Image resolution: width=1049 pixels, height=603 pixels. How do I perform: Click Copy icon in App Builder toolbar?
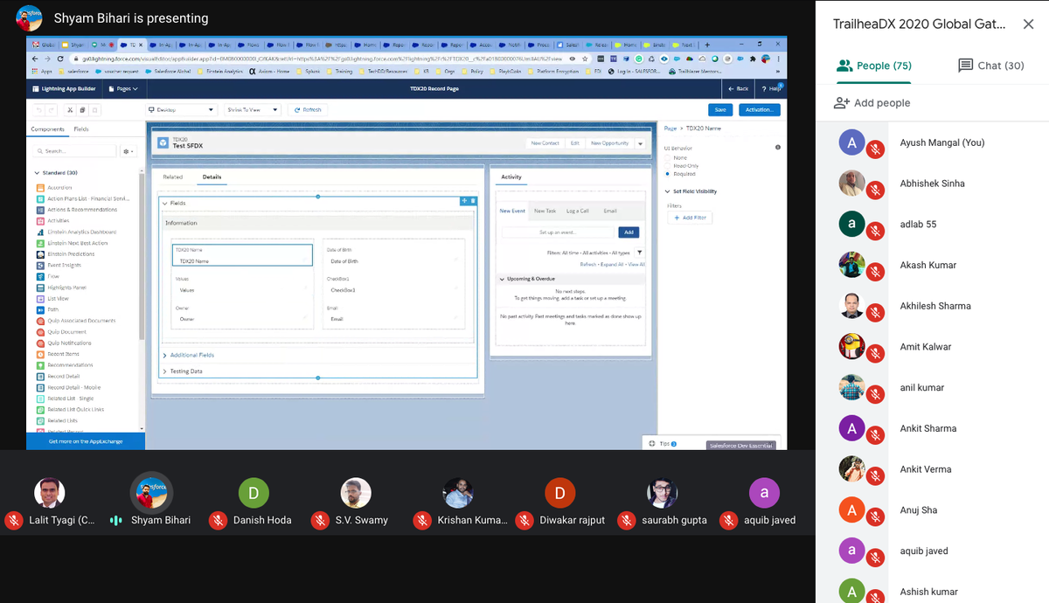82,110
